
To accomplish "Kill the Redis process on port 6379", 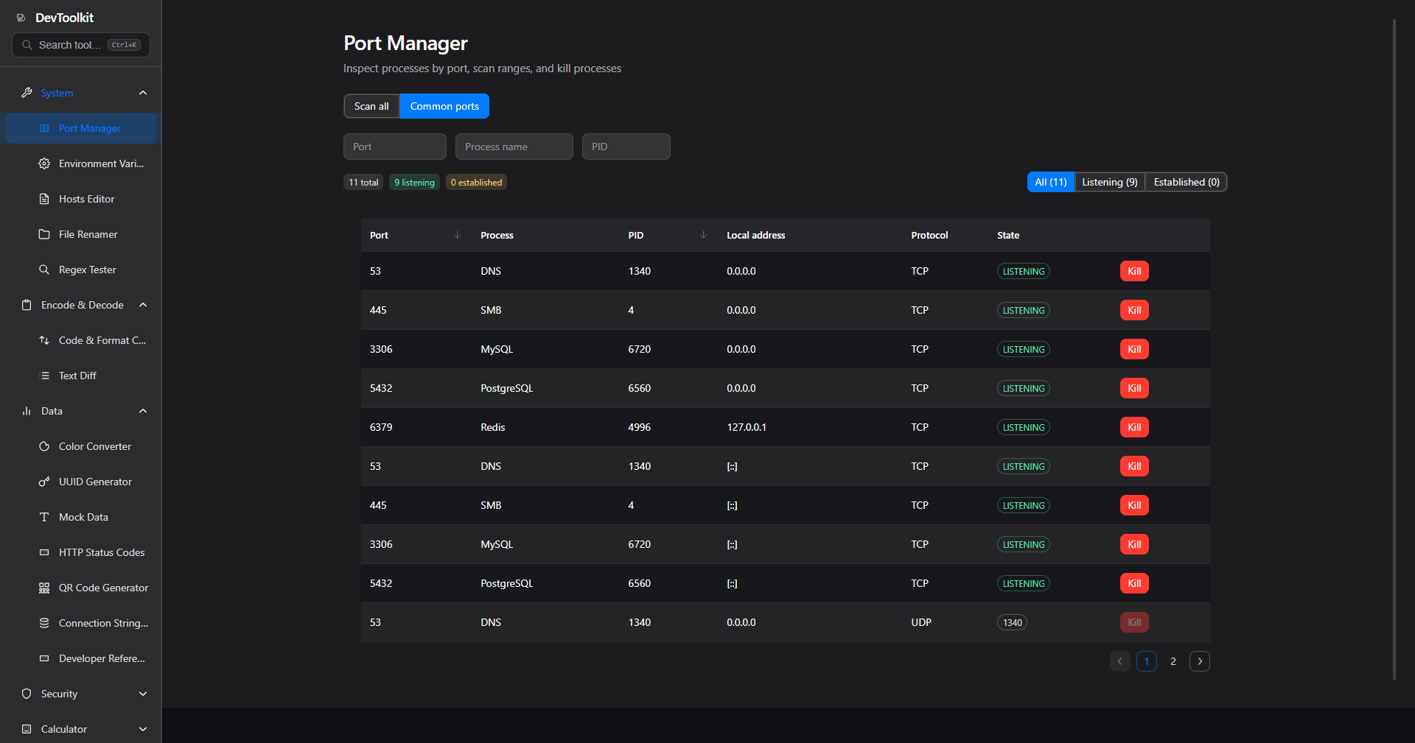I will coord(1134,427).
